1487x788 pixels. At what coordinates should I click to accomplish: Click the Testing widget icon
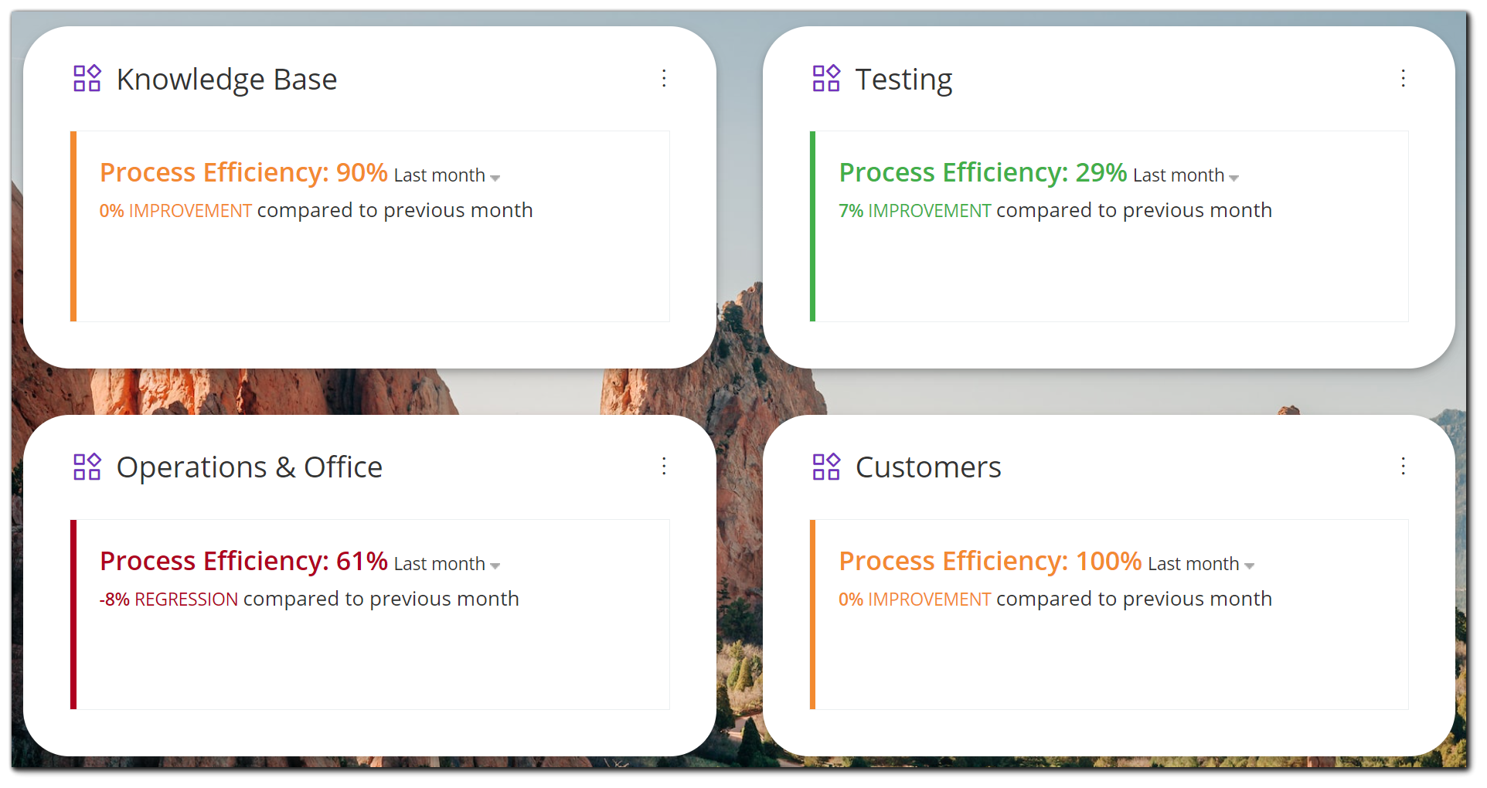[x=825, y=77]
